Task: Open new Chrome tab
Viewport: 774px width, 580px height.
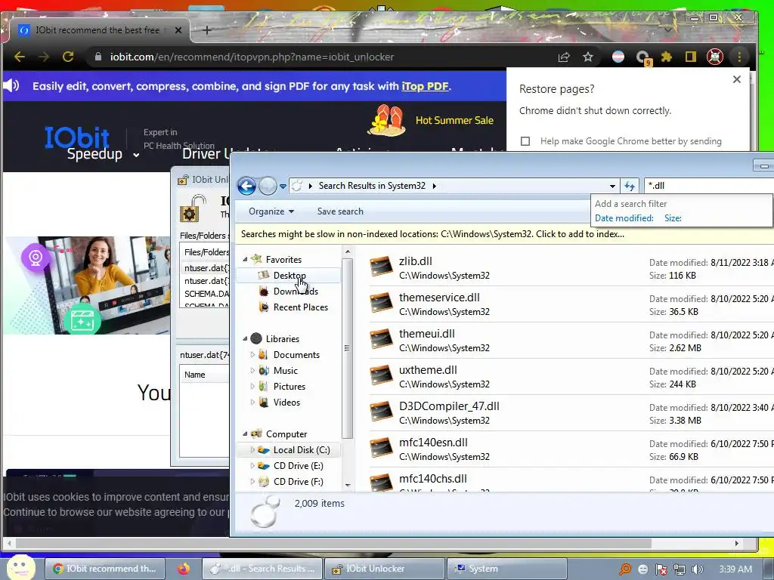Action: (x=207, y=30)
